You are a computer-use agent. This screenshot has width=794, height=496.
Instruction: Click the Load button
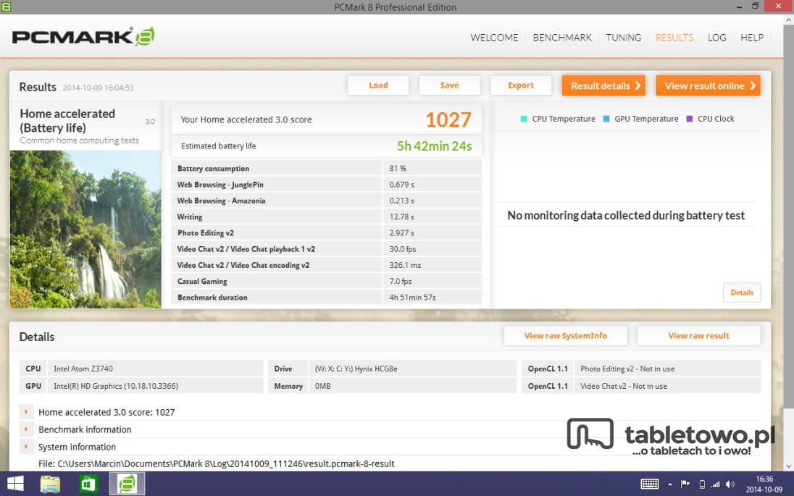click(378, 85)
